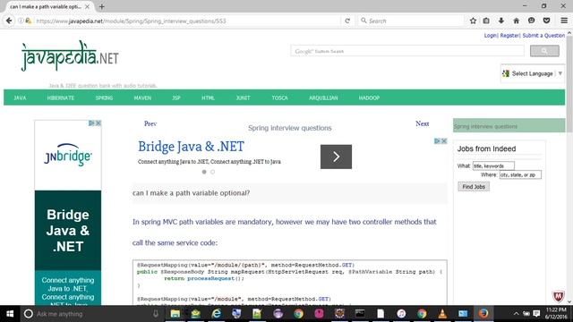This screenshot has width=573, height=322.
Task: Click the Google custom search magnifier button
Action: pos(544,51)
